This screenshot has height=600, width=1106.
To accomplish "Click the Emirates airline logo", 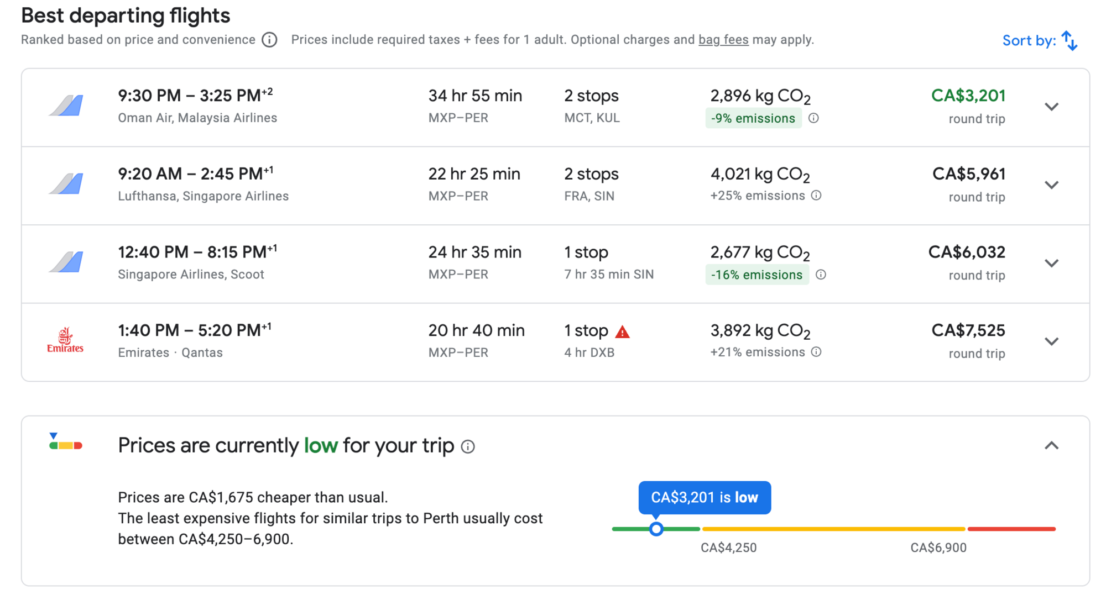I will click(x=65, y=340).
